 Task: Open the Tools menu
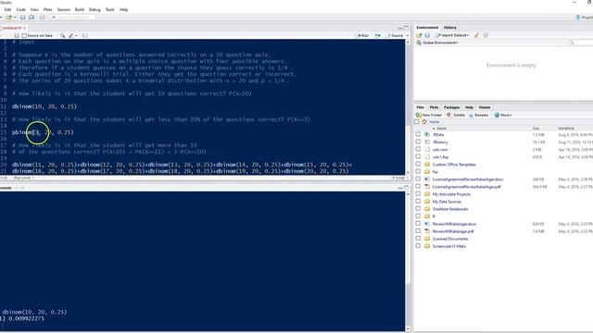(x=109, y=9)
